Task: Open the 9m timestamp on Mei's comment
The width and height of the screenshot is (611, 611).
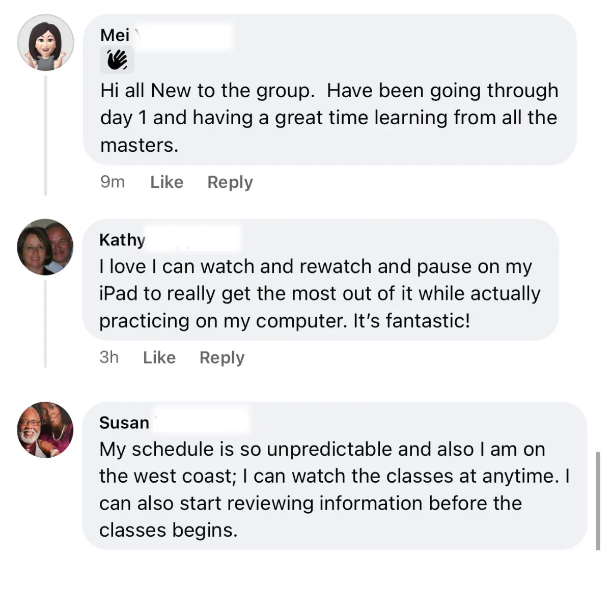Action: pyautogui.click(x=113, y=182)
